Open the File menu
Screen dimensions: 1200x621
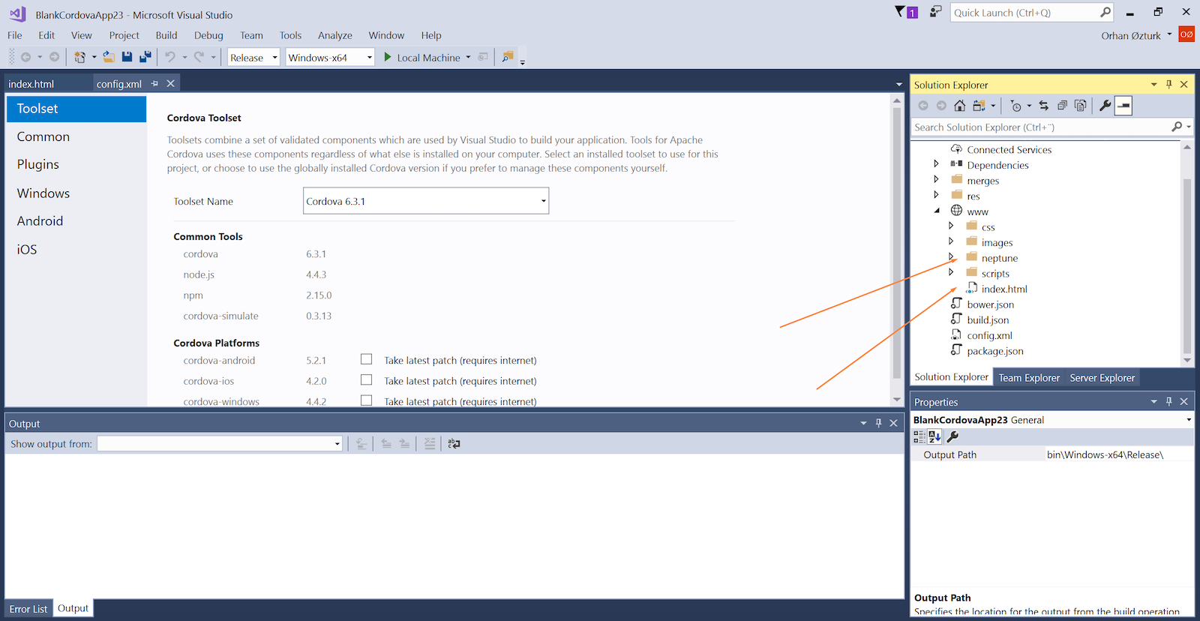tap(15, 35)
